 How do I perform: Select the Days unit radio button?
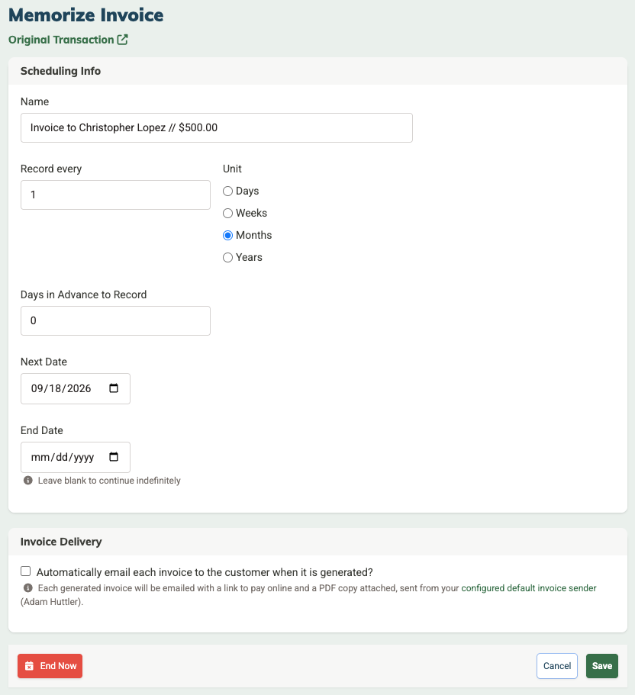click(227, 191)
